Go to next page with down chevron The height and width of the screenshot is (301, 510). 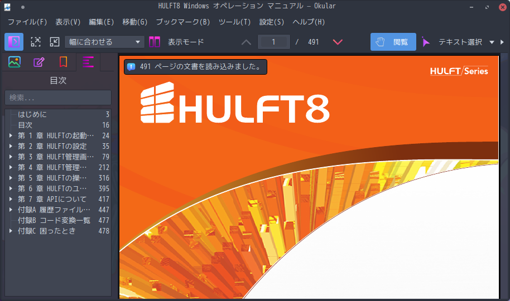coord(338,42)
